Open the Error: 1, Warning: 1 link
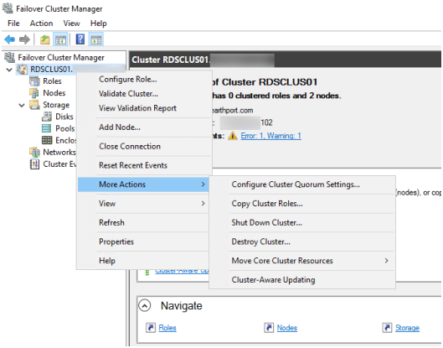 tap(271, 136)
